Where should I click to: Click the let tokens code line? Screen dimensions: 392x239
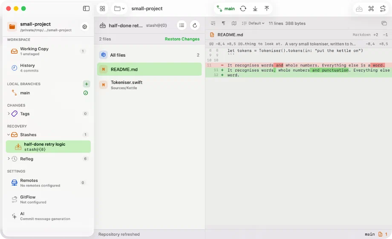[x=295, y=51]
